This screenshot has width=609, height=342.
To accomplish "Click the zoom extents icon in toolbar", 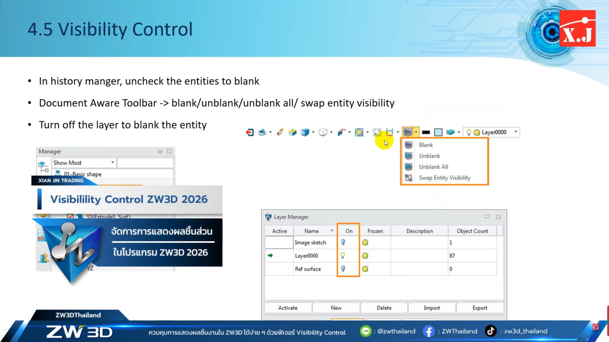I will tap(377, 132).
